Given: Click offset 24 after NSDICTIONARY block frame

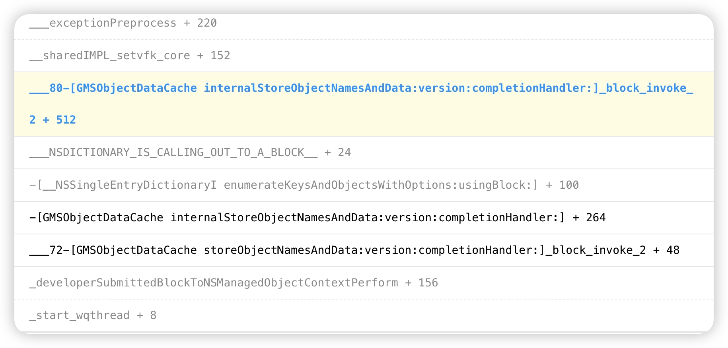Looking at the screenshot, I should (345, 153).
